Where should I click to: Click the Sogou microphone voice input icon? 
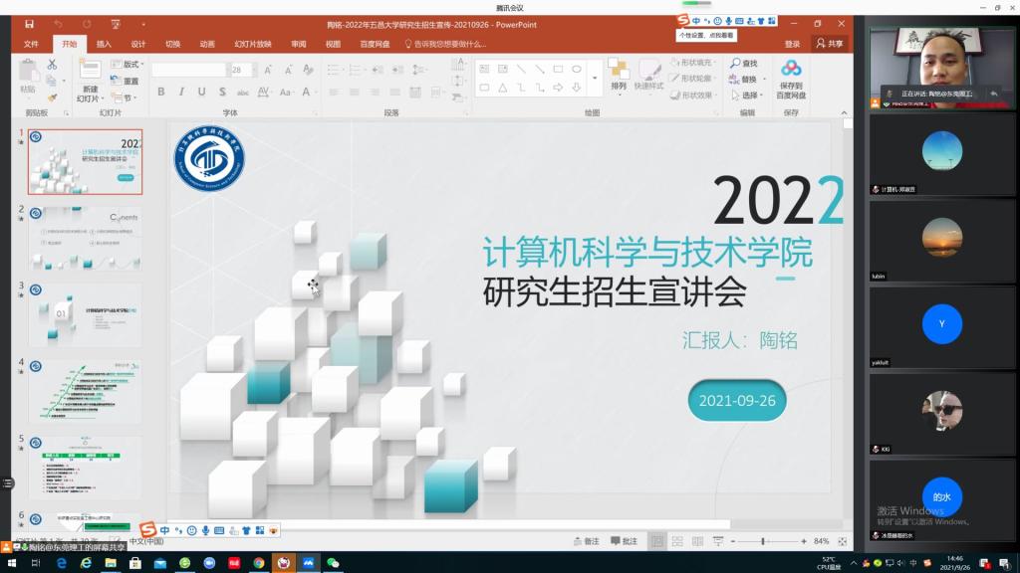point(205,530)
